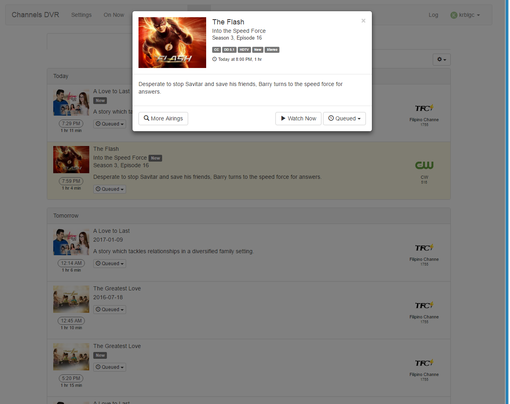The image size is (510, 404).
Task: Open On Now in navbar
Action: pyautogui.click(x=114, y=15)
